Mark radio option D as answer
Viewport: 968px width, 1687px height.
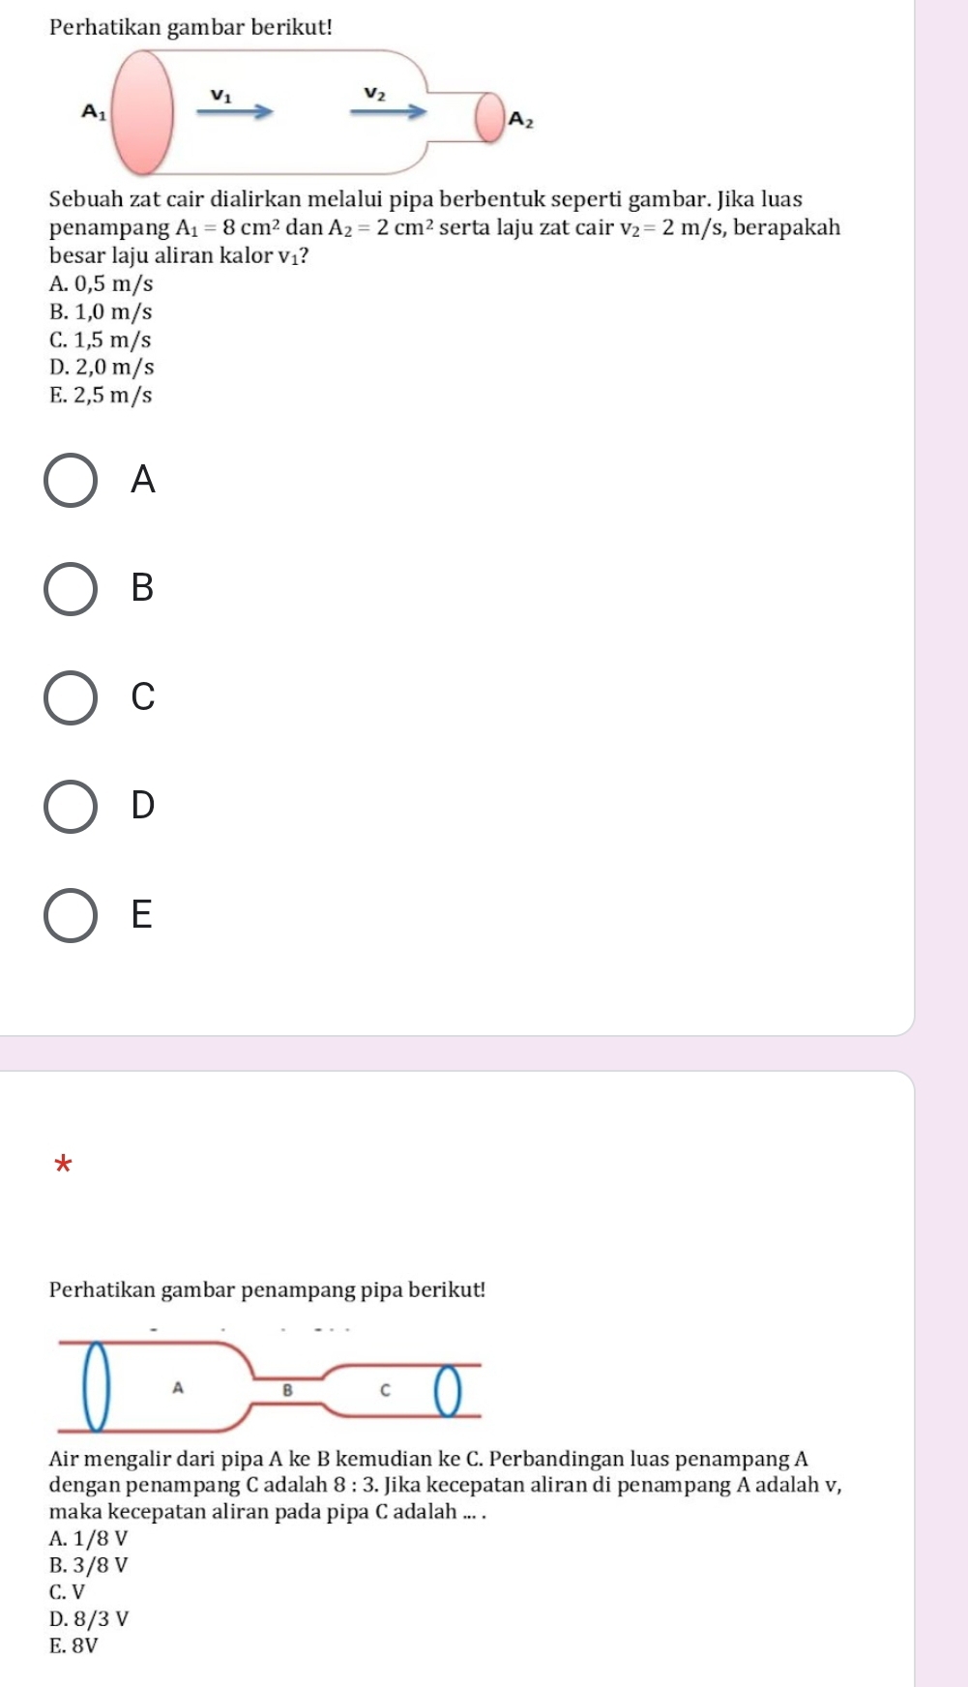coord(71,805)
